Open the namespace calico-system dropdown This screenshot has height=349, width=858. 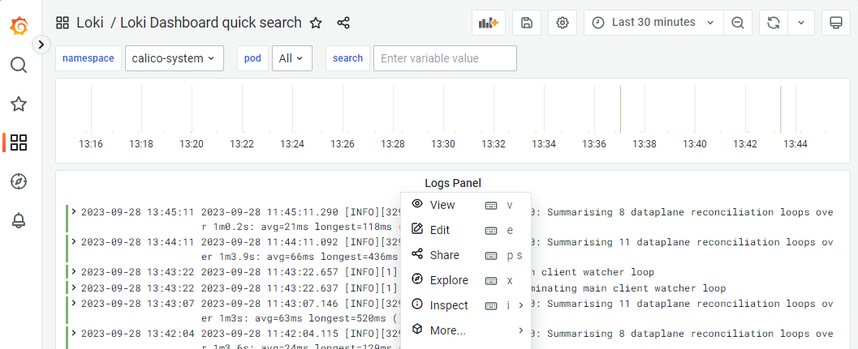pos(174,58)
